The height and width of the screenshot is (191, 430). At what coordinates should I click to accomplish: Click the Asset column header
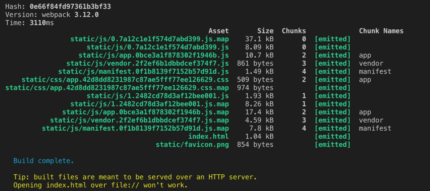(219, 31)
